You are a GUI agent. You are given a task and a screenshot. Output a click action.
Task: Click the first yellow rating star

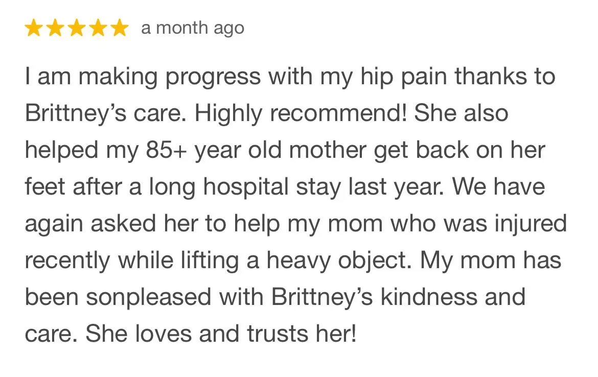point(34,28)
